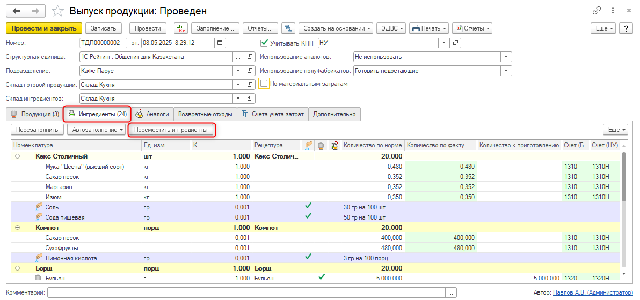The height and width of the screenshot is (300, 640).
Task: Click into the Комментарий input field
Action: (247, 292)
